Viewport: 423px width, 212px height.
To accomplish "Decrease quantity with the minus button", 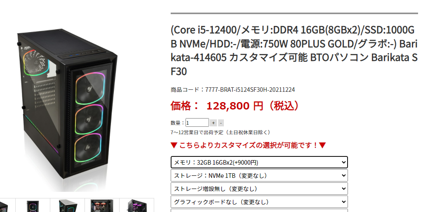I will click(x=221, y=123).
